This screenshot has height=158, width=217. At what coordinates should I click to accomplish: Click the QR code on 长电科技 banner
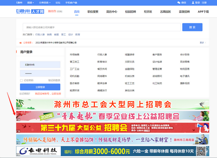tap(201, 151)
